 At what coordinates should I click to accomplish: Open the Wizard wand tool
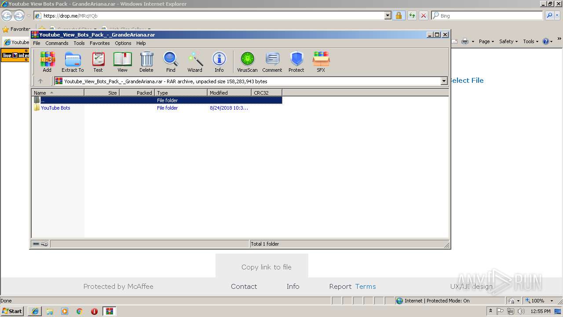195,62
